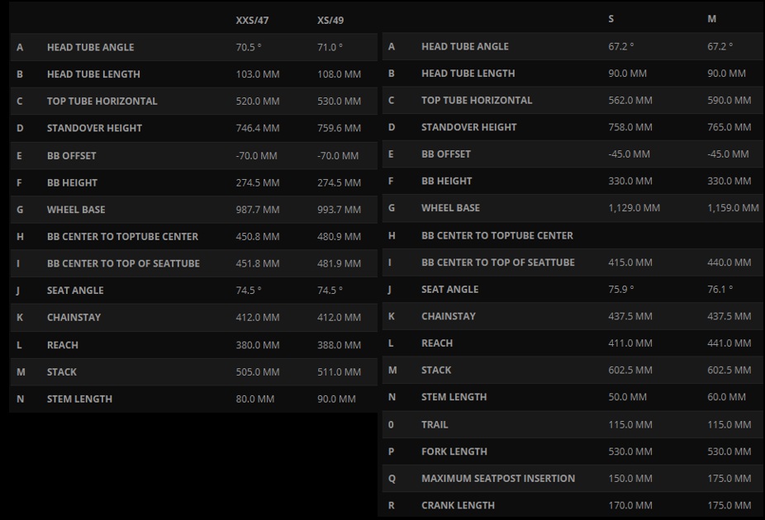This screenshot has height=520, width=765.
Task: Click the Fork Length row label
Action: (454, 451)
